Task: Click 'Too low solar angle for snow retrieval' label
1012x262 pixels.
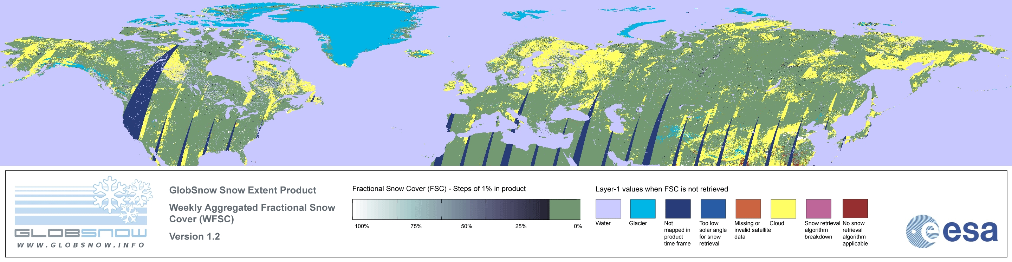Action: click(713, 233)
